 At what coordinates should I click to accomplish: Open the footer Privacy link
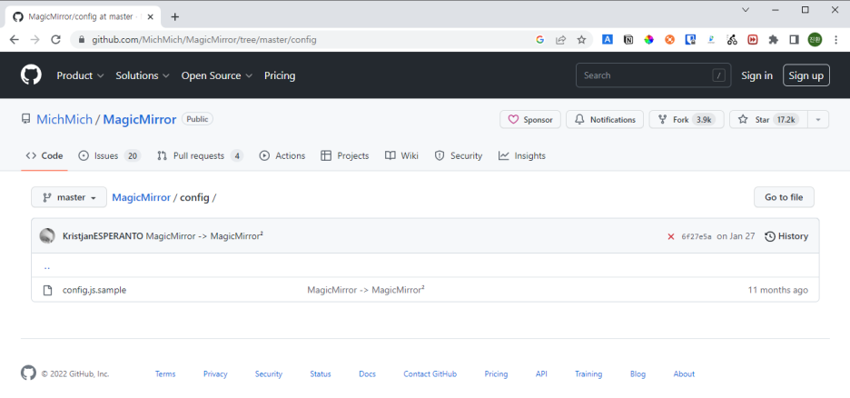tap(215, 373)
